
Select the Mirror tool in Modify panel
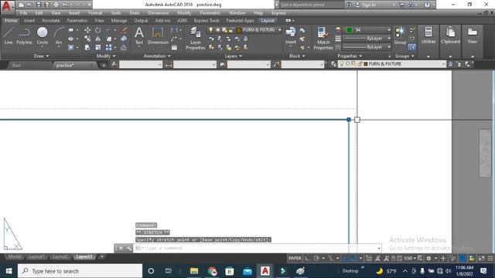(x=98, y=39)
